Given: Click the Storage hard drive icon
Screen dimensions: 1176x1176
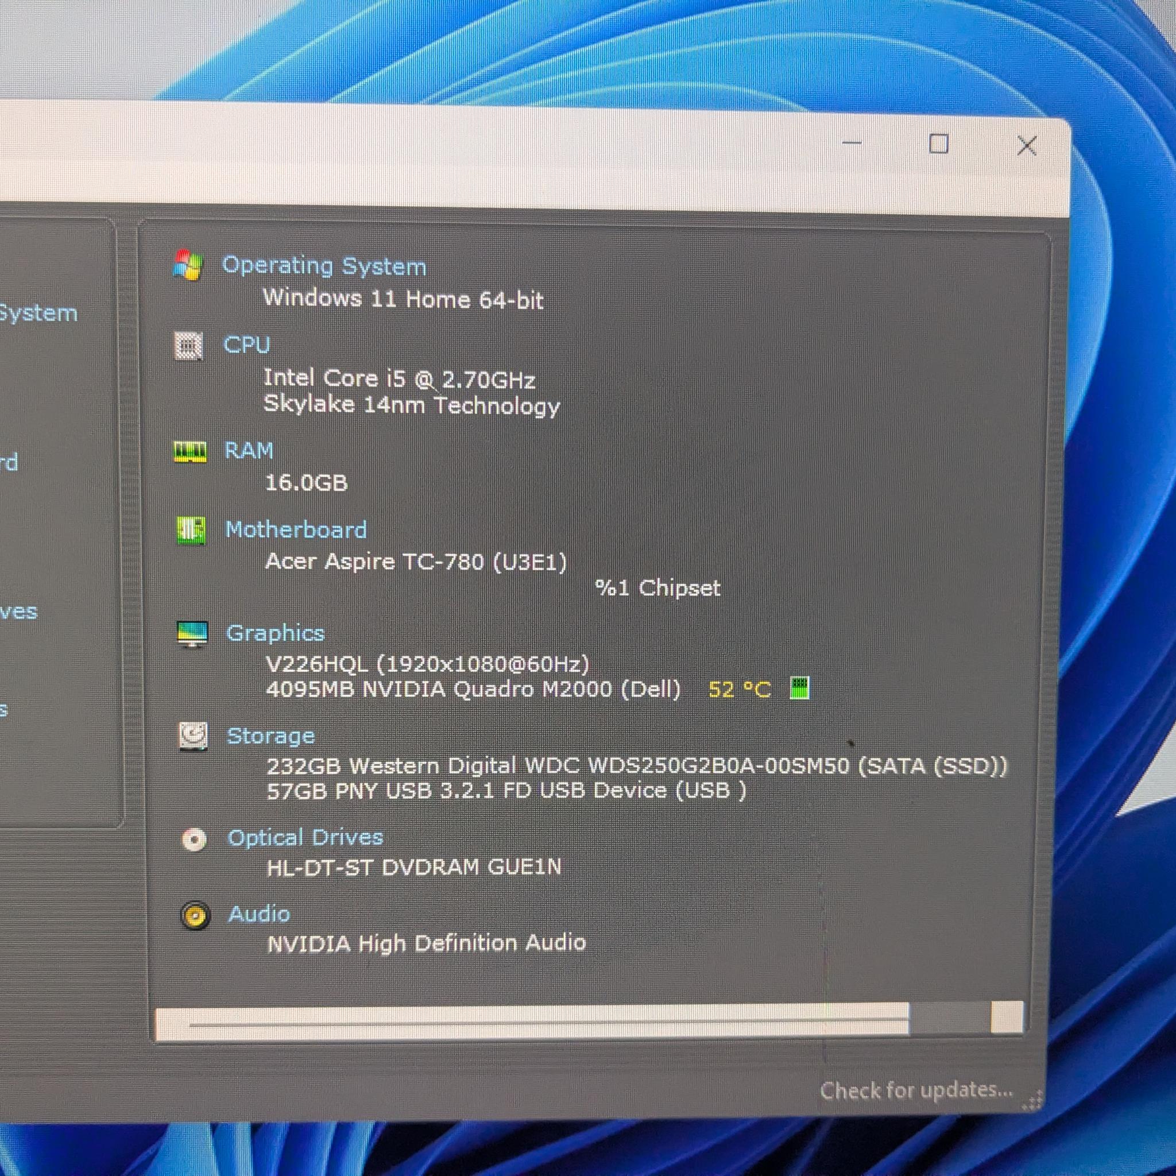Looking at the screenshot, I should tap(194, 736).
